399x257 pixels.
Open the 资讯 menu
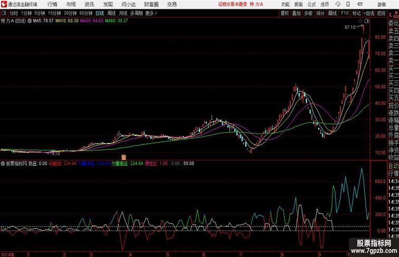[x=89, y=4]
